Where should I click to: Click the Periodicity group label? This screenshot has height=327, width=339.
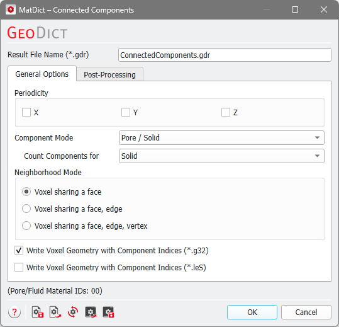pos(31,93)
